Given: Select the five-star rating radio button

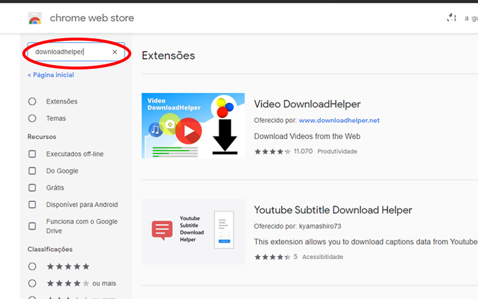Looking at the screenshot, I should click(33, 266).
